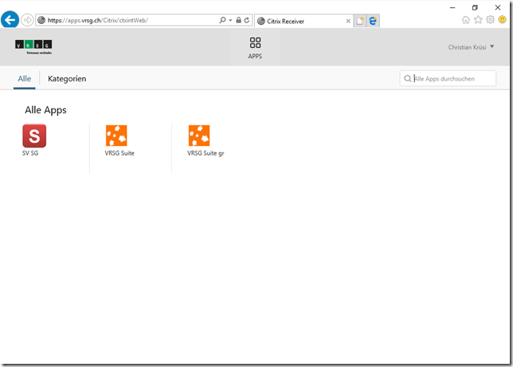Screen dimensions: 513x367
Task: Click the VRSG logo
Action: [x=33, y=47]
